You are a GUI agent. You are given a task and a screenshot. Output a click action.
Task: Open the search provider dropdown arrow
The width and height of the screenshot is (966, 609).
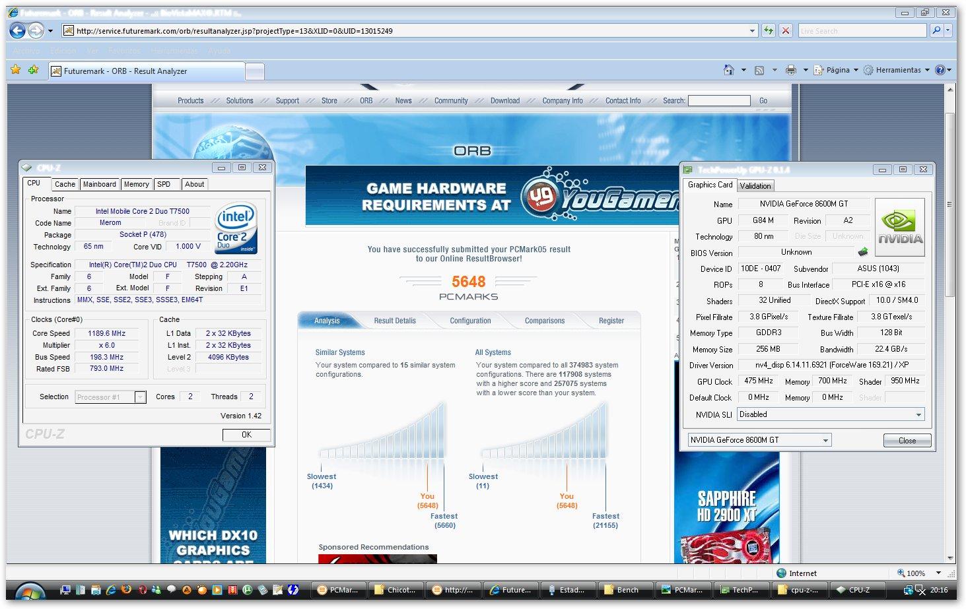click(x=948, y=30)
